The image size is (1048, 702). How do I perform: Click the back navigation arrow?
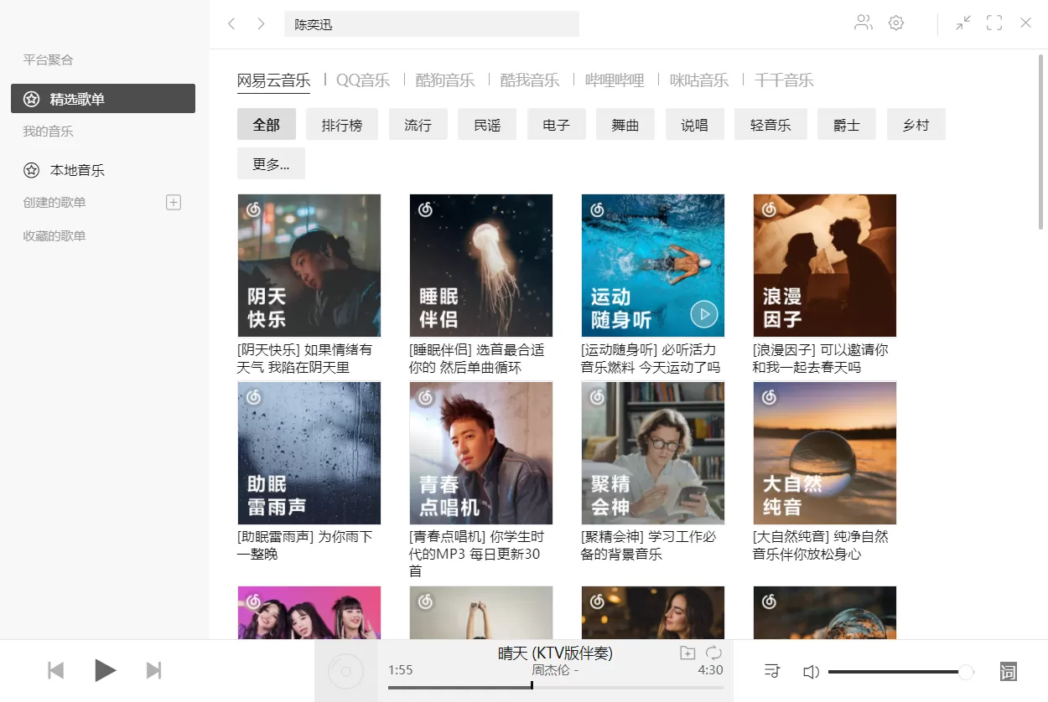coord(232,23)
